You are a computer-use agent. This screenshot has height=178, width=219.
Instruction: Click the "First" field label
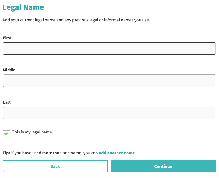[7, 38]
